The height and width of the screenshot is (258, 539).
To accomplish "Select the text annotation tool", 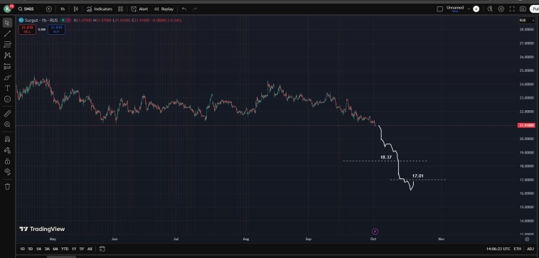I will (x=7, y=88).
